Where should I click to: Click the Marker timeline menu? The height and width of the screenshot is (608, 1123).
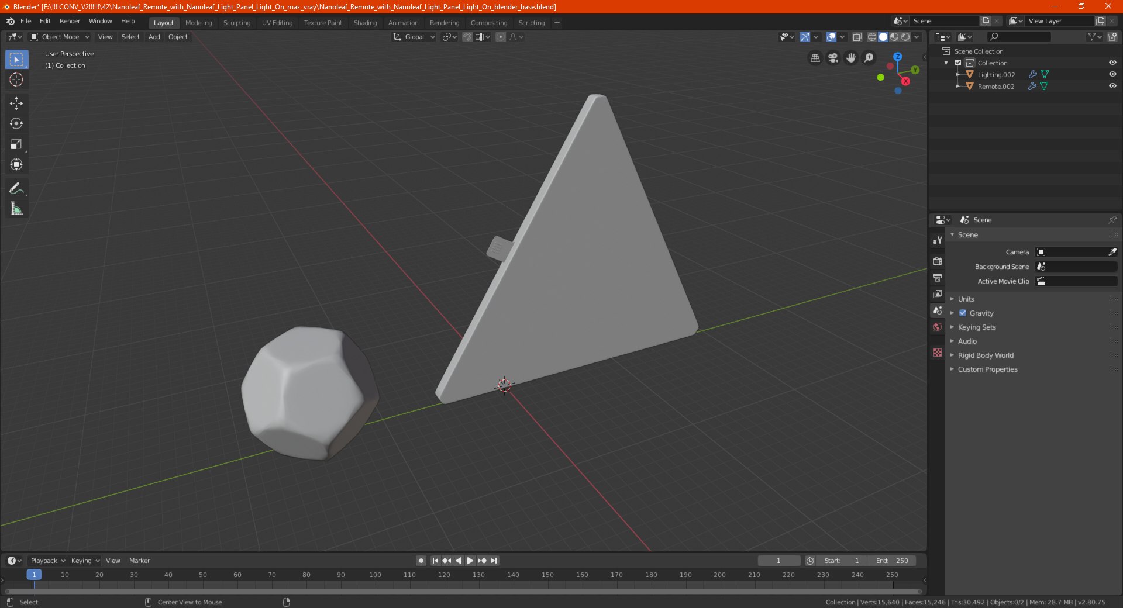point(139,561)
